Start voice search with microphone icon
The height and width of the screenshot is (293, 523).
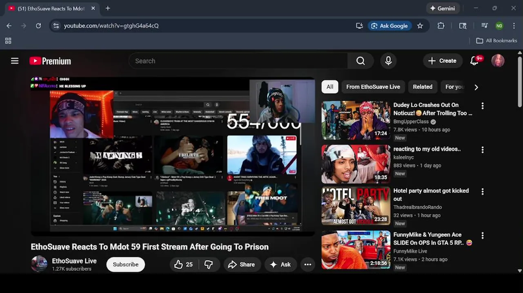click(388, 61)
